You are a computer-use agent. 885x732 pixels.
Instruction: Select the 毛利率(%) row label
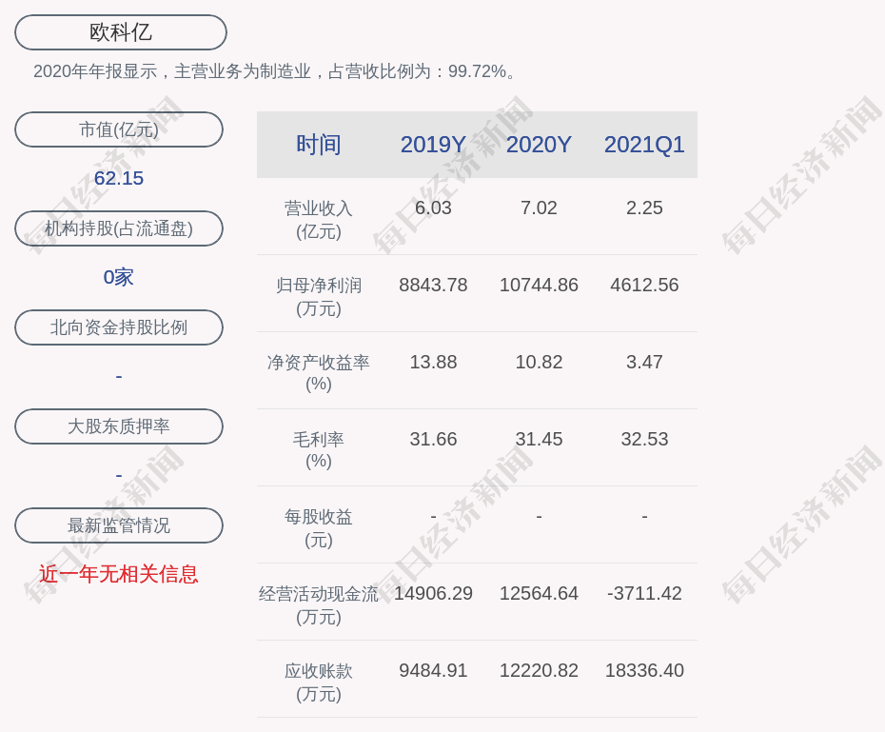[x=319, y=450]
